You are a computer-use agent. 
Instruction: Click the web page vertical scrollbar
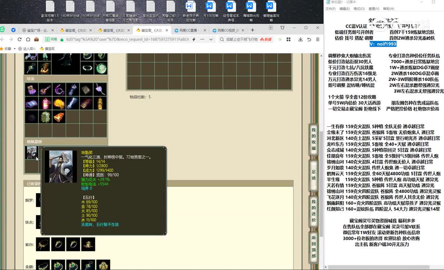[321, 184]
